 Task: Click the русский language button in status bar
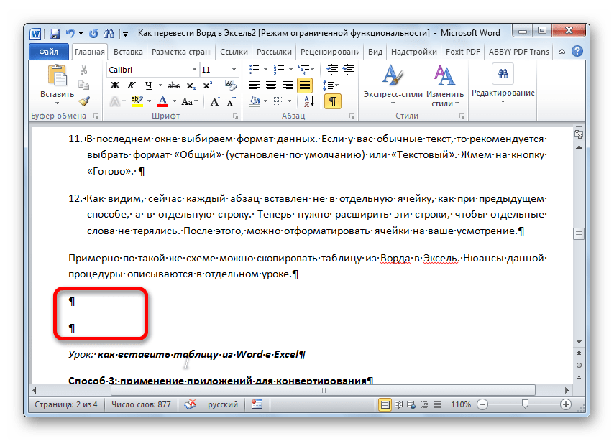tap(223, 404)
